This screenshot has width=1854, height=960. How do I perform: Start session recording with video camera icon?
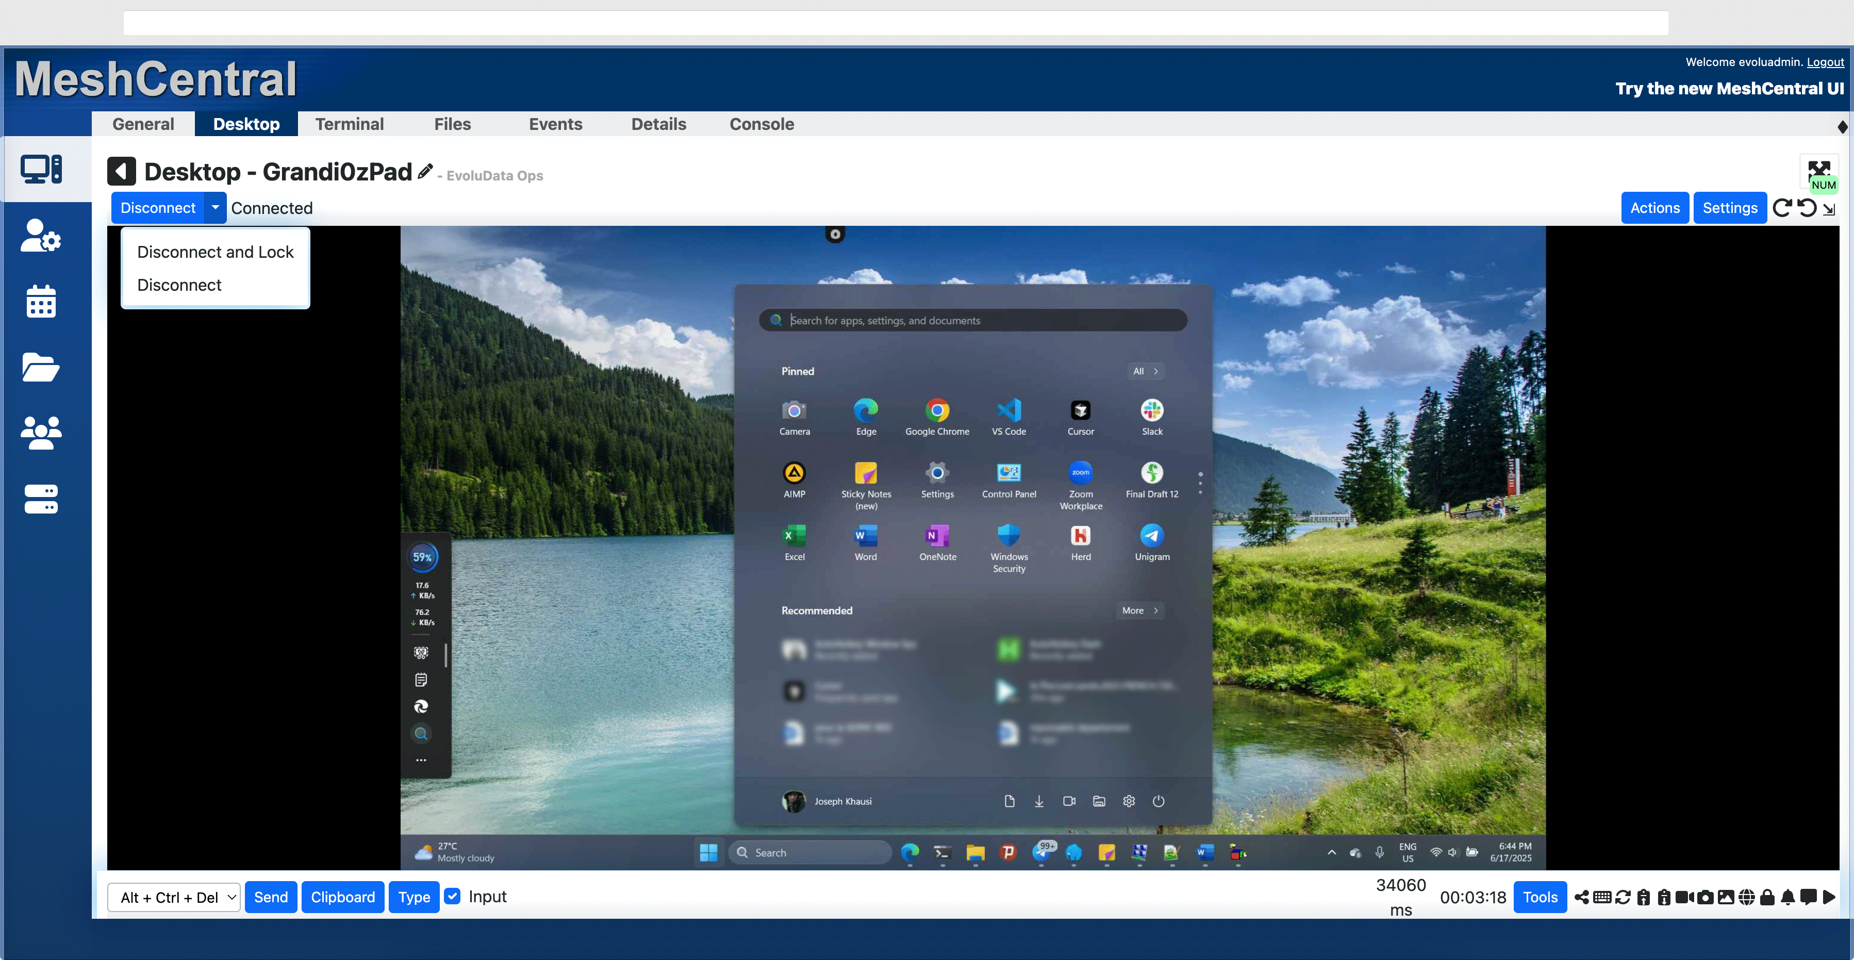click(x=1685, y=898)
